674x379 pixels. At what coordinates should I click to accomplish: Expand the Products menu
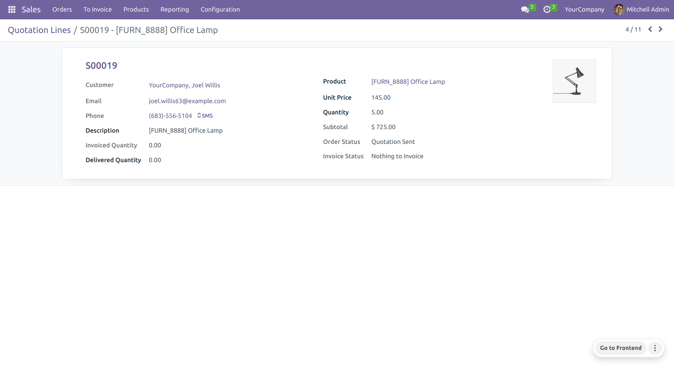(x=136, y=9)
